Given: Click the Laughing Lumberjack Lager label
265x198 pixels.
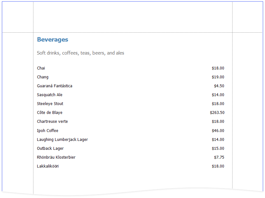Looking at the screenshot, I should (x=62, y=140).
